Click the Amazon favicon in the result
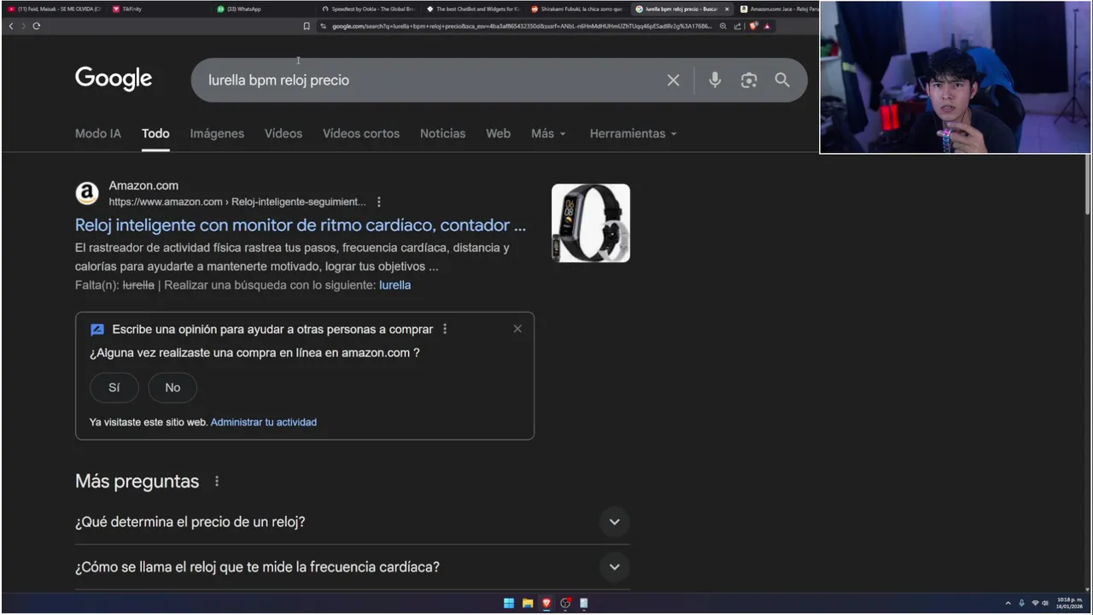Viewport: 1093px width, 615px height. (x=87, y=193)
